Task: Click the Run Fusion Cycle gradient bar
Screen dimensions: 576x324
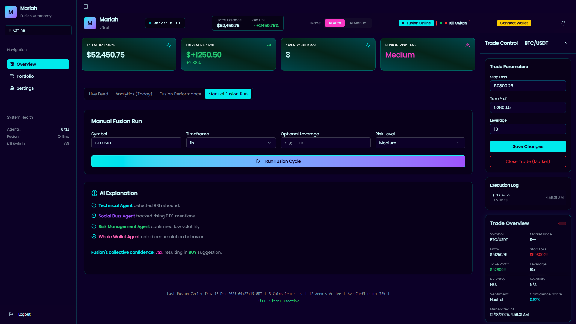Action: tap(278, 161)
